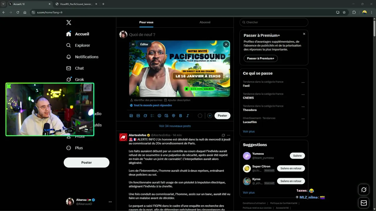The image size is (376, 211).
Task: Click the add another post plus icon
Action: coord(210,116)
